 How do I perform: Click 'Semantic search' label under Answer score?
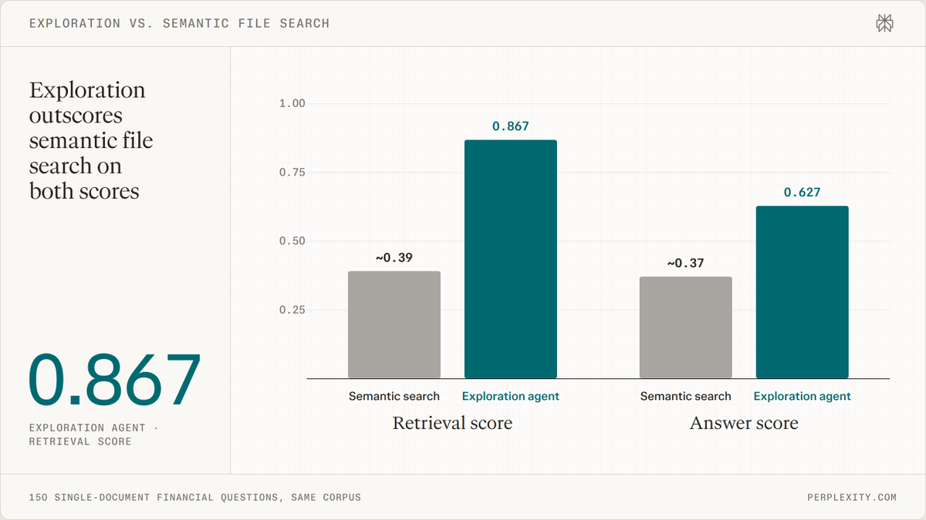click(x=686, y=396)
